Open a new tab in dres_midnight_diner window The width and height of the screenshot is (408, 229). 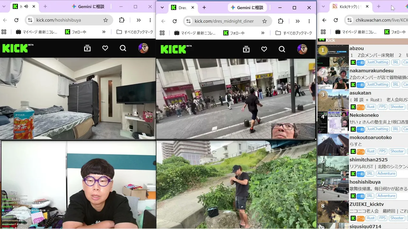click(x=204, y=8)
